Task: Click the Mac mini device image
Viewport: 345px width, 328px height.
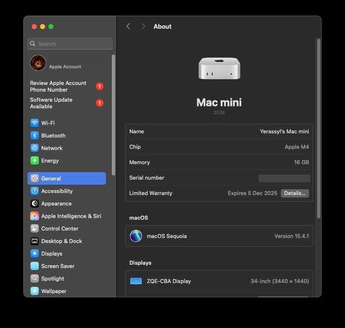Action: tap(219, 69)
